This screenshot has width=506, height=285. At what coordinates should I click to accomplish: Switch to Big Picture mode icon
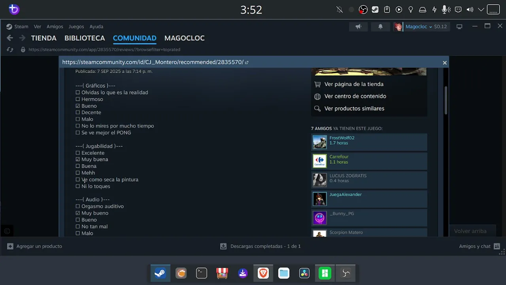(x=459, y=27)
